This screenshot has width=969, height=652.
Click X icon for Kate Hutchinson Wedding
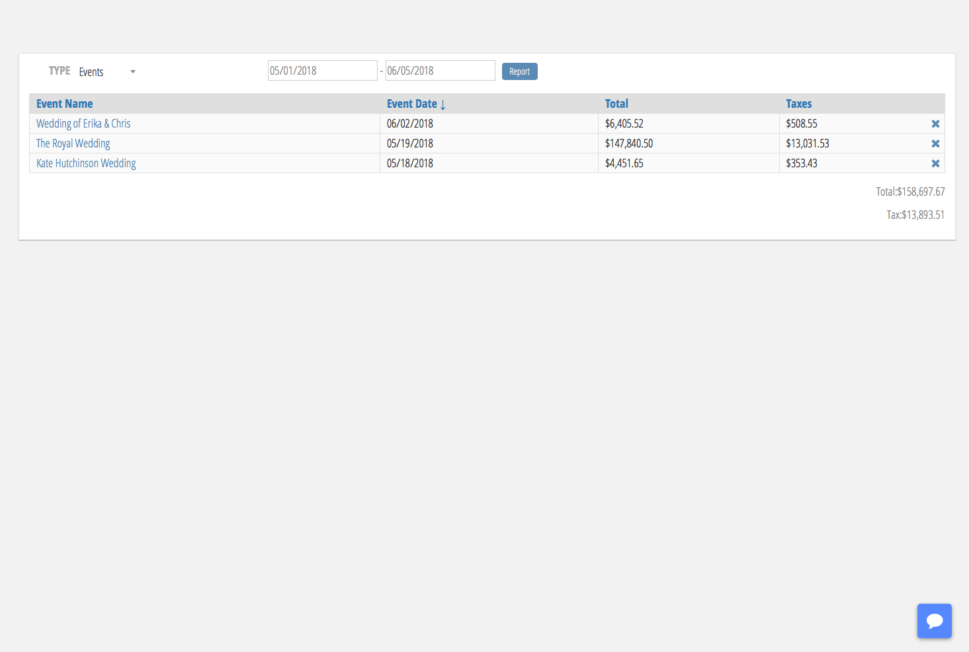point(935,163)
